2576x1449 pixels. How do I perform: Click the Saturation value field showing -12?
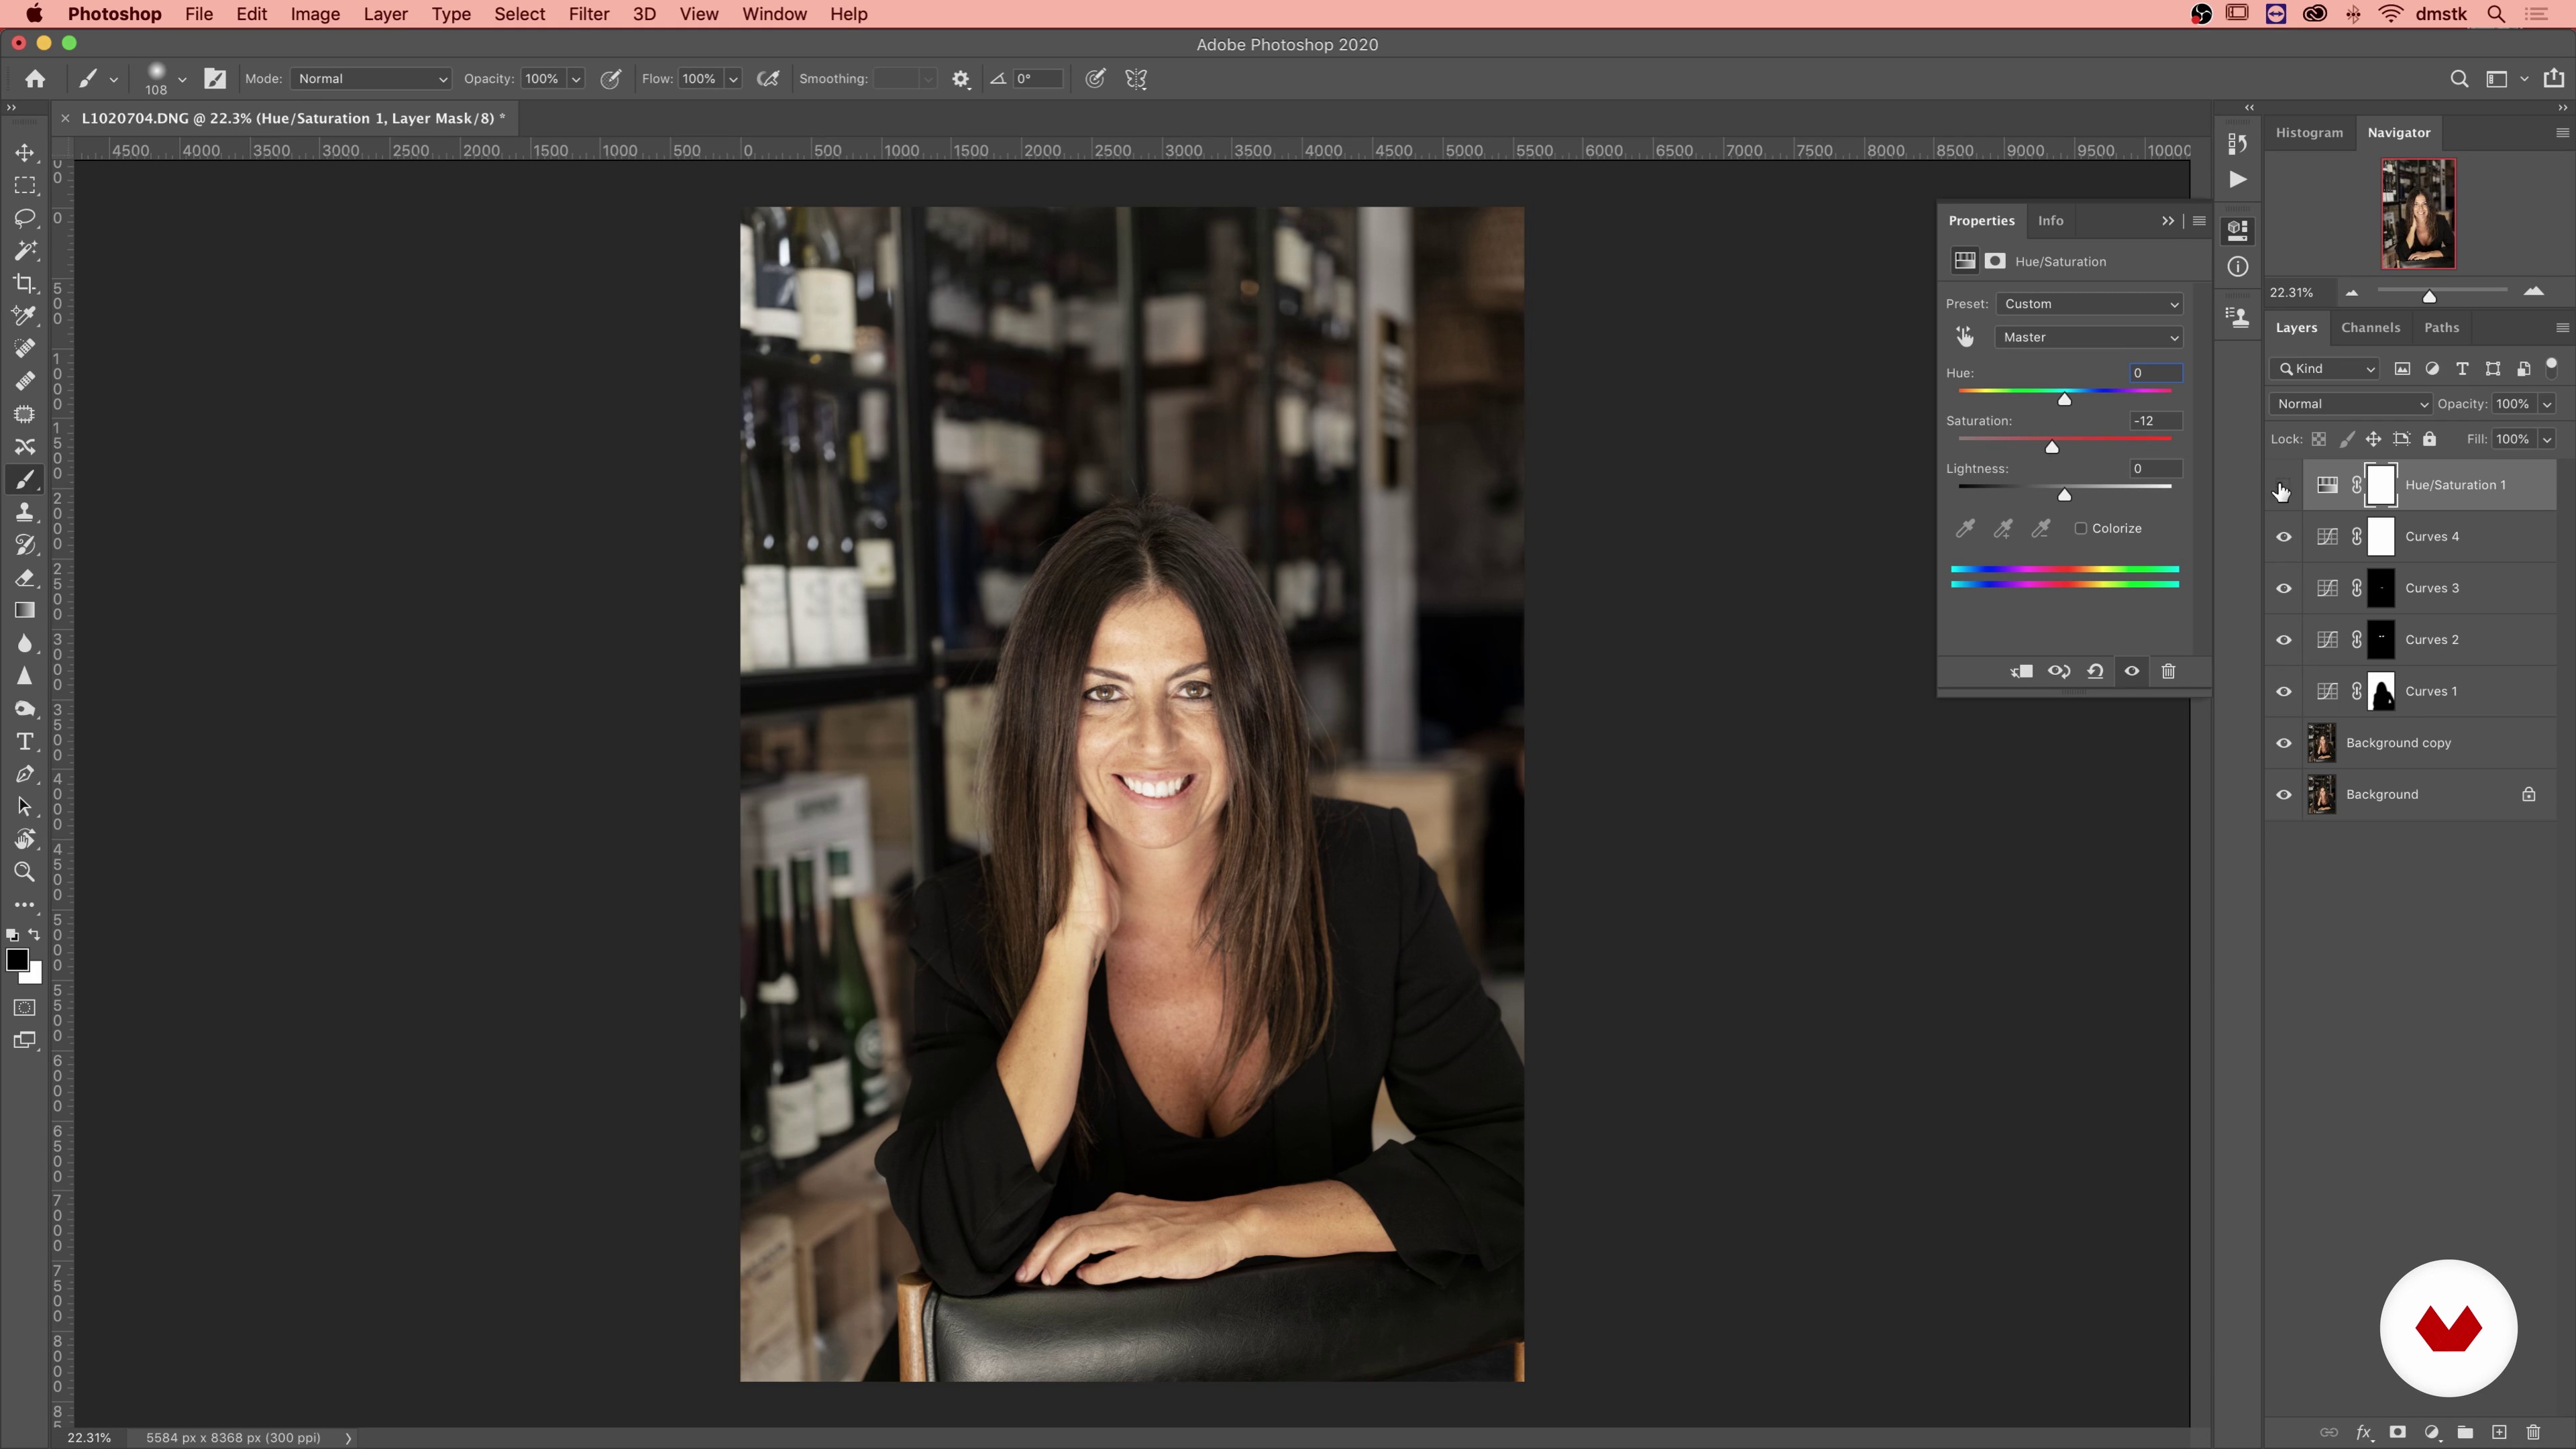click(x=2155, y=421)
